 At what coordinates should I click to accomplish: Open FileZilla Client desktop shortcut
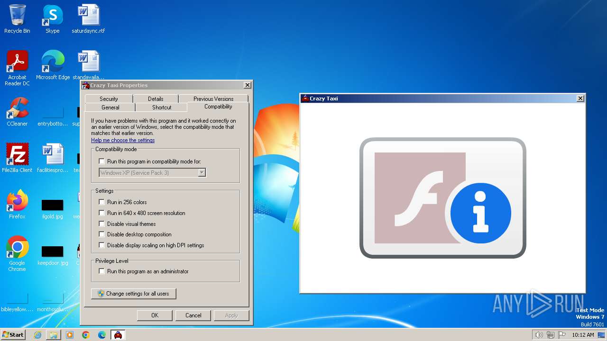point(17,158)
